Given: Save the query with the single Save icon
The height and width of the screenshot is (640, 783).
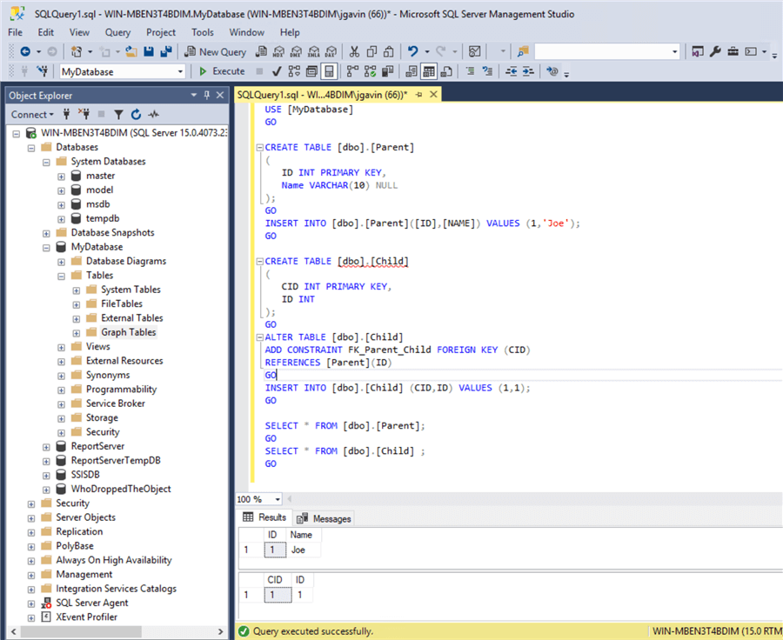Looking at the screenshot, I should (x=148, y=51).
